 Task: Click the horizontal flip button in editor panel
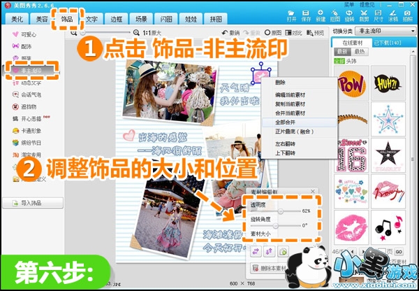tap(256, 252)
